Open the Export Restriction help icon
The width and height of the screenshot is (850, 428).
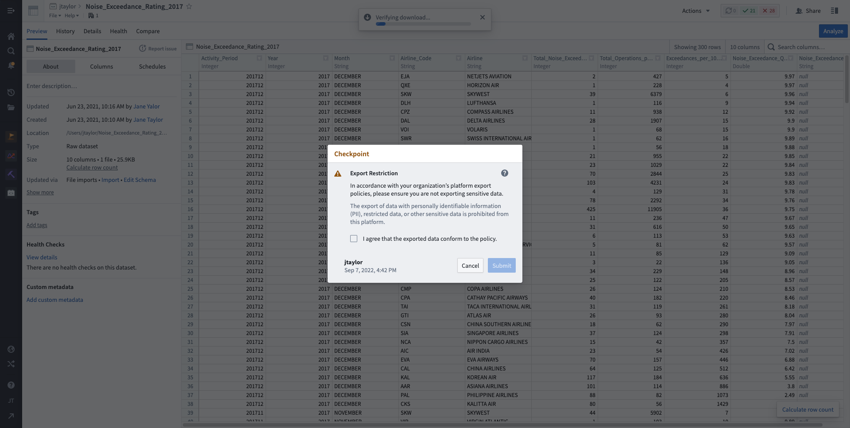[505, 173]
